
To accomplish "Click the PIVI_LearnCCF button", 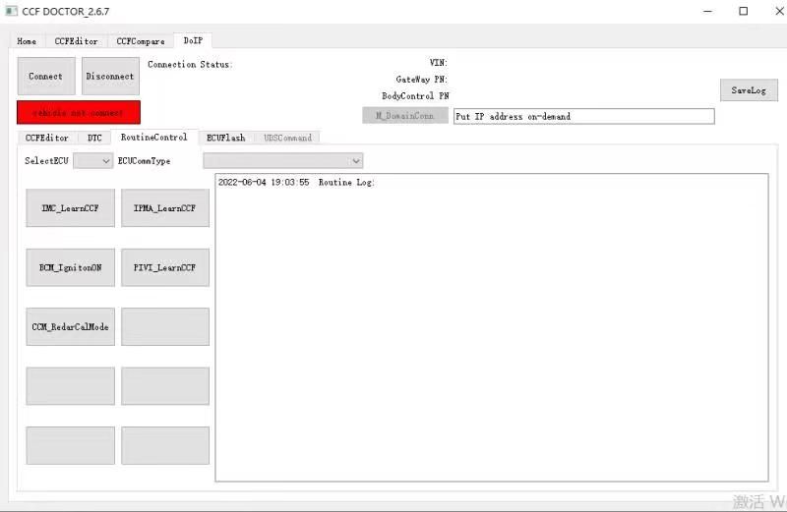I will [x=165, y=267].
